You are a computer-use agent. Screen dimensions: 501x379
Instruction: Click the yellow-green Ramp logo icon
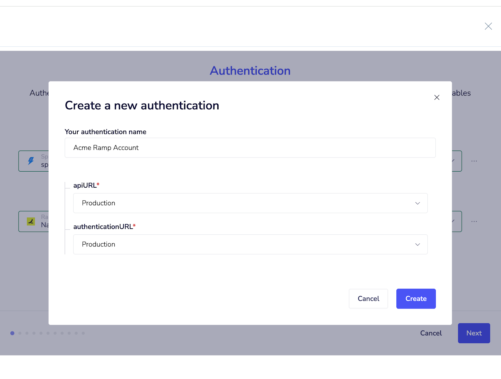(31, 221)
